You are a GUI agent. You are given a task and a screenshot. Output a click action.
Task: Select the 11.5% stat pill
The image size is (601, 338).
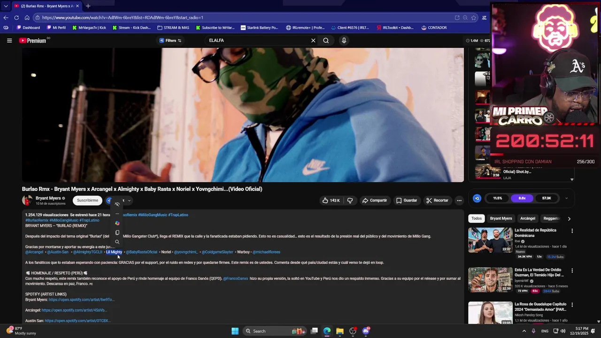tap(498, 198)
